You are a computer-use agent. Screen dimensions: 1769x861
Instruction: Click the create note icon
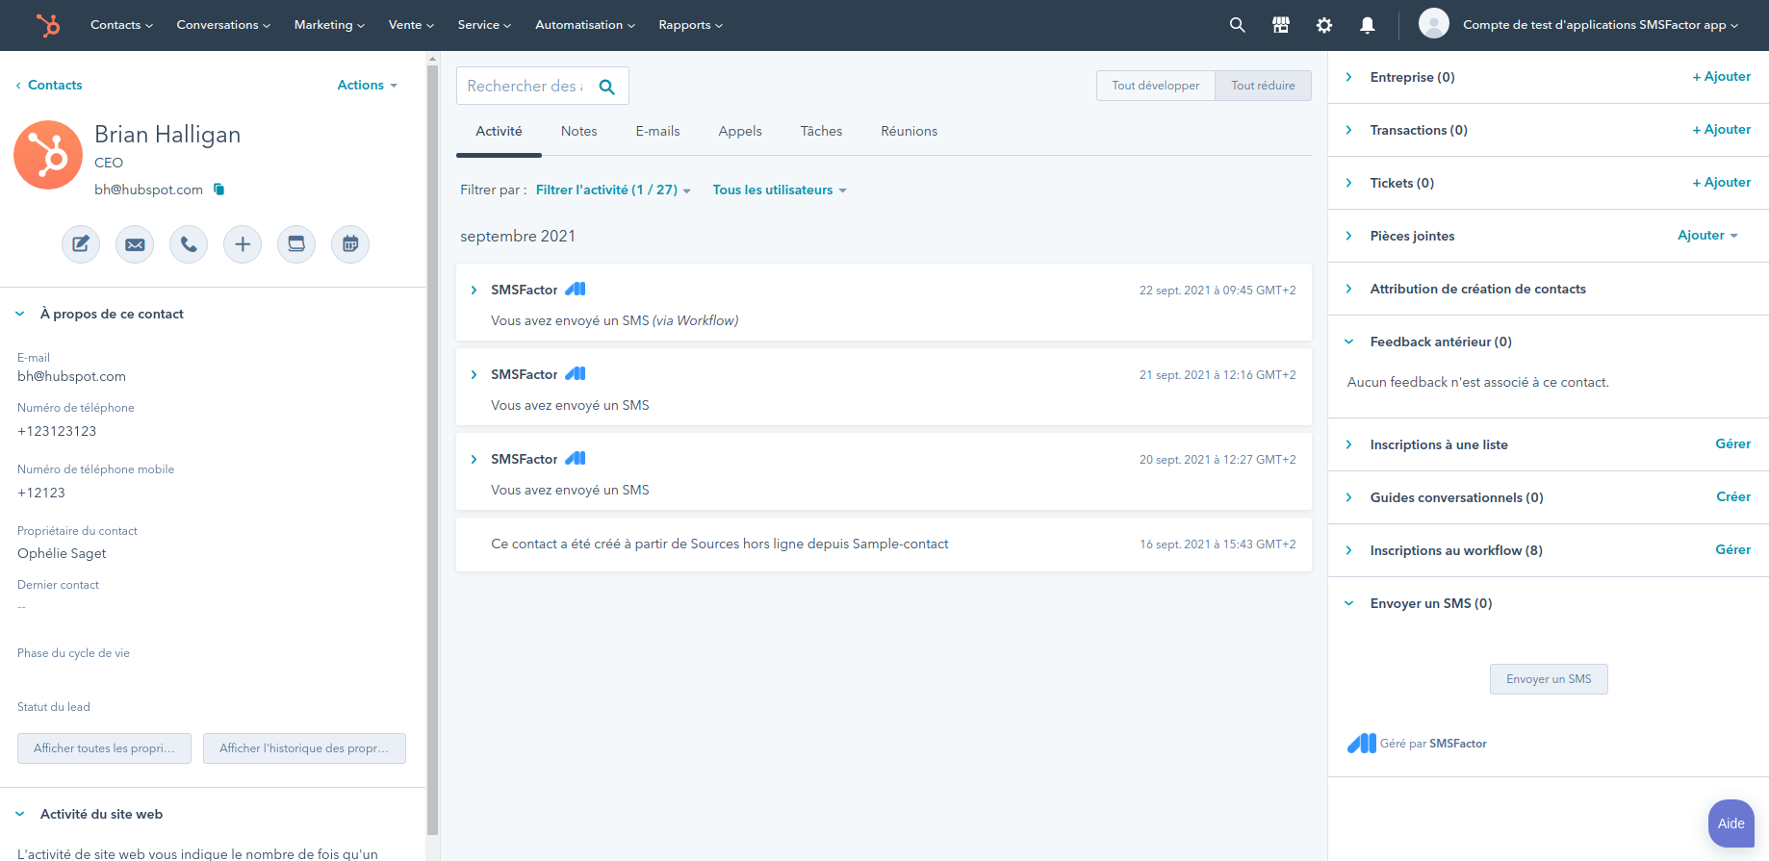[81, 244]
